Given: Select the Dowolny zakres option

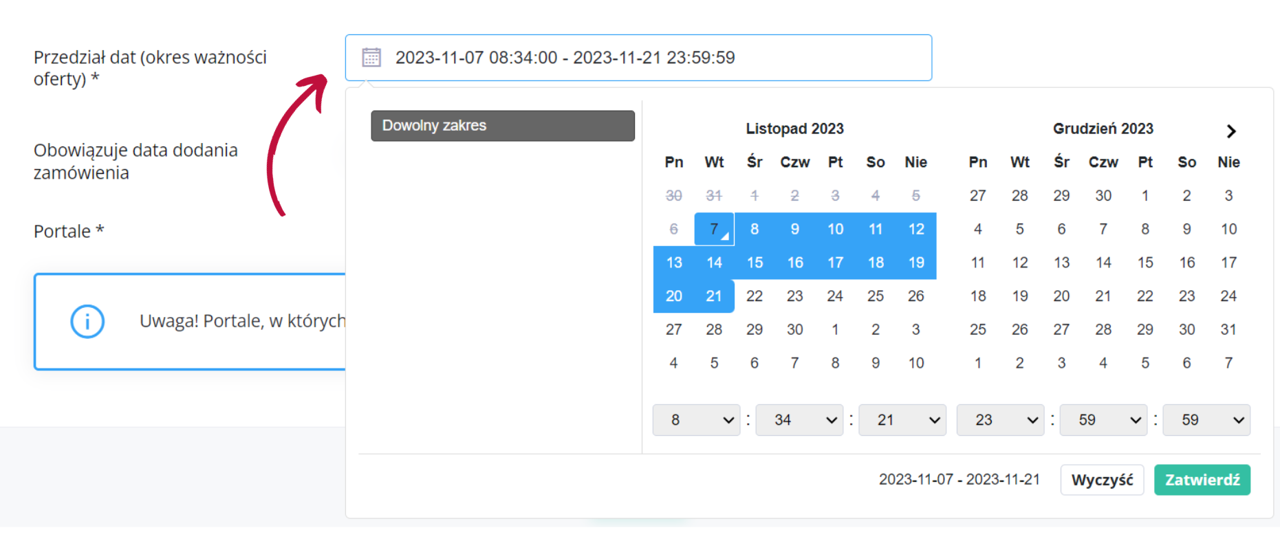Looking at the screenshot, I should click(503, 126).
